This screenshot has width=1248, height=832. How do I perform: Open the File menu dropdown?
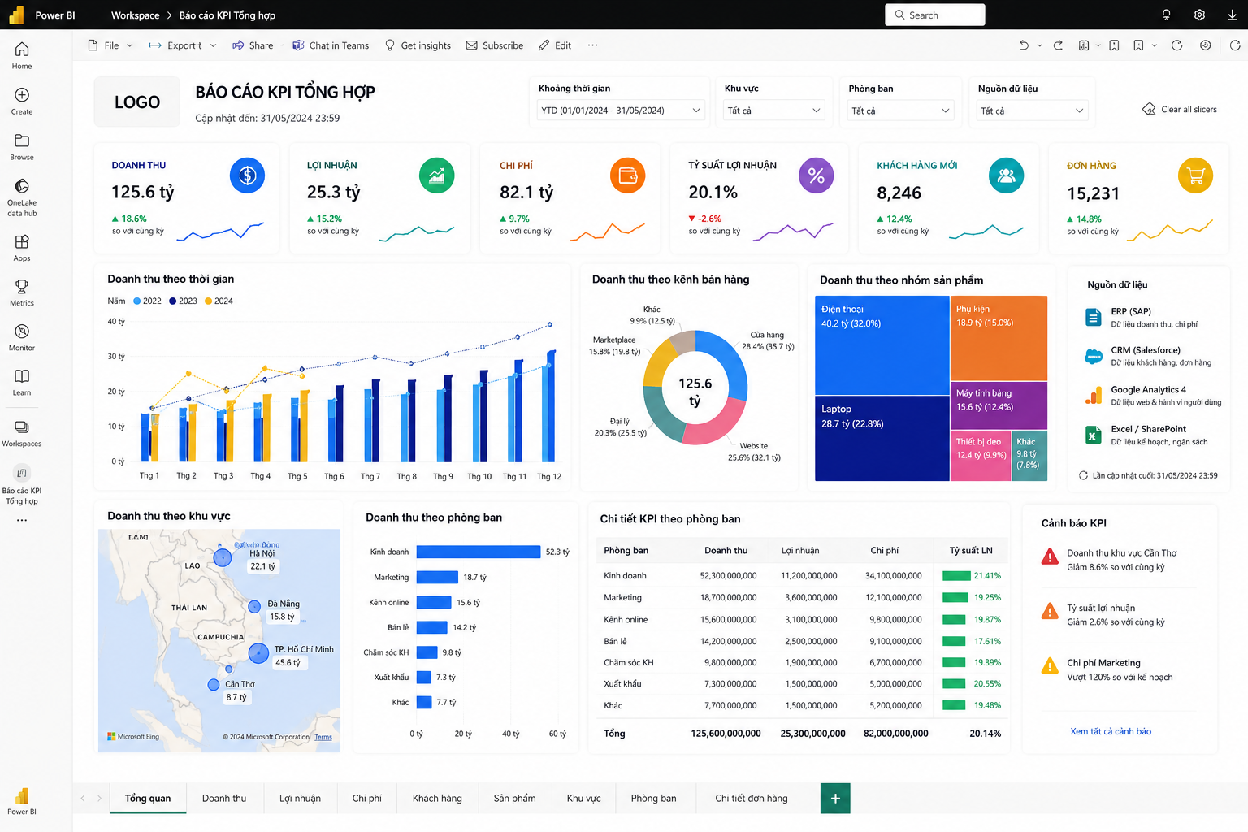click(x=110, y=45)
